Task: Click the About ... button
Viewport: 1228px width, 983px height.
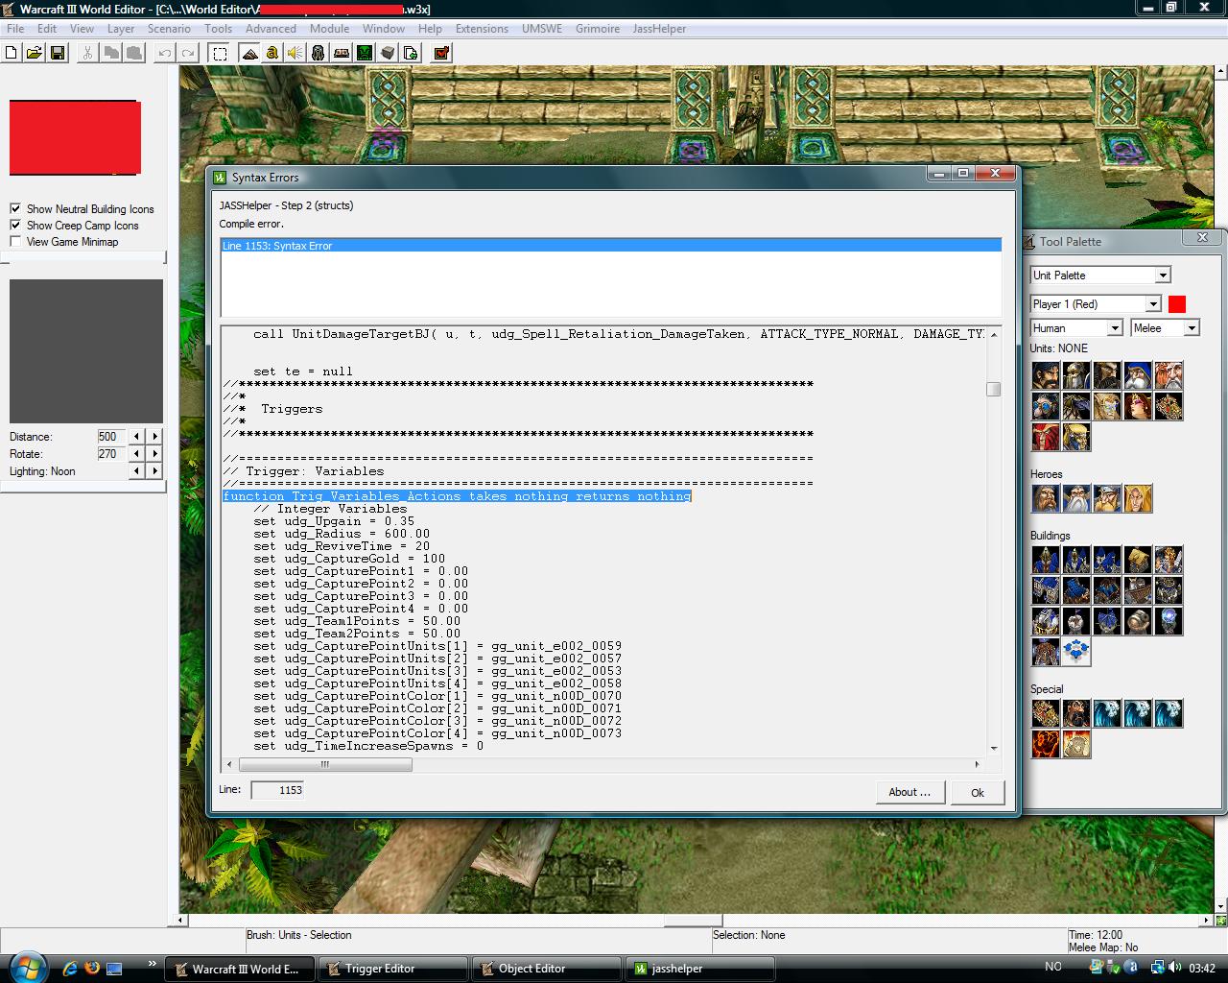Action: click(x=909, y=792)
